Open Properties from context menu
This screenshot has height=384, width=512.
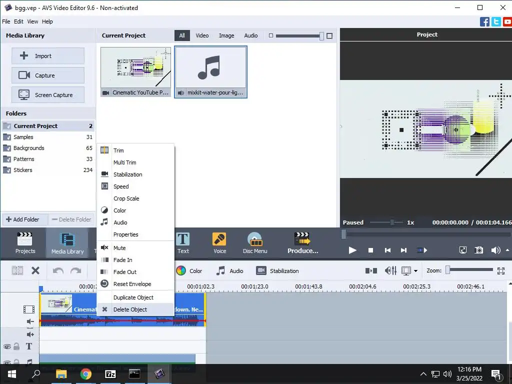click(x=135, y=234)
